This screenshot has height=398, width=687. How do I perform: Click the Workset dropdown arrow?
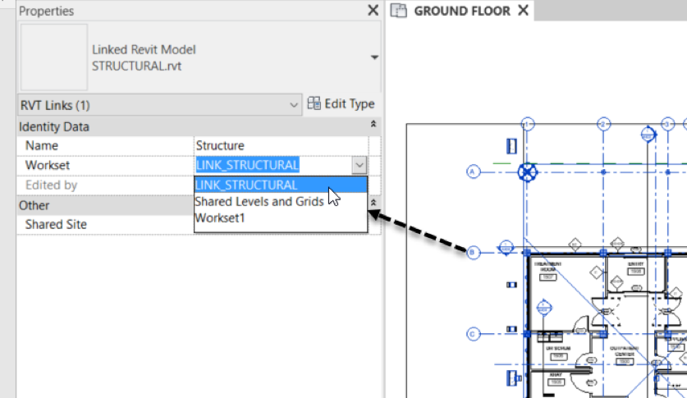[x=359, y=165]
